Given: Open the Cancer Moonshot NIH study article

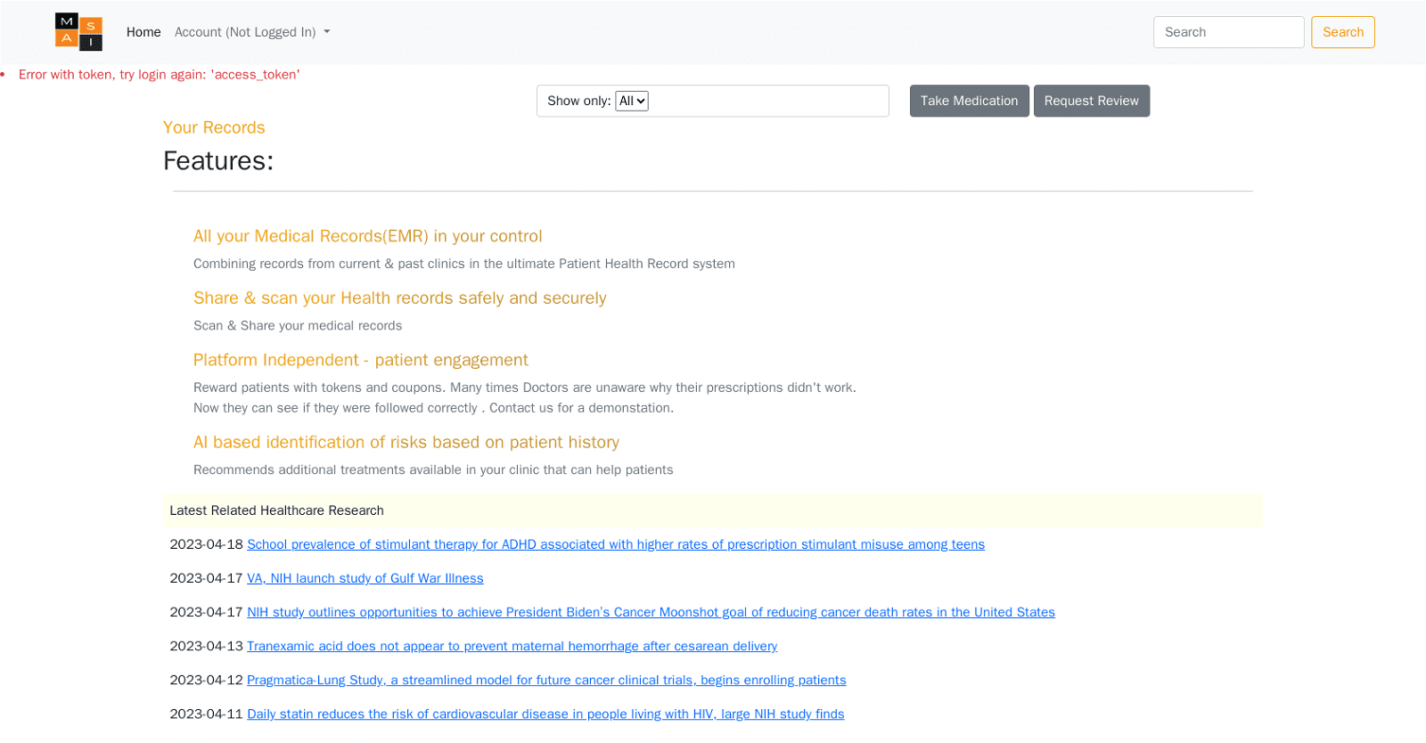Looking at the screenshot, I should coord(651,612).
